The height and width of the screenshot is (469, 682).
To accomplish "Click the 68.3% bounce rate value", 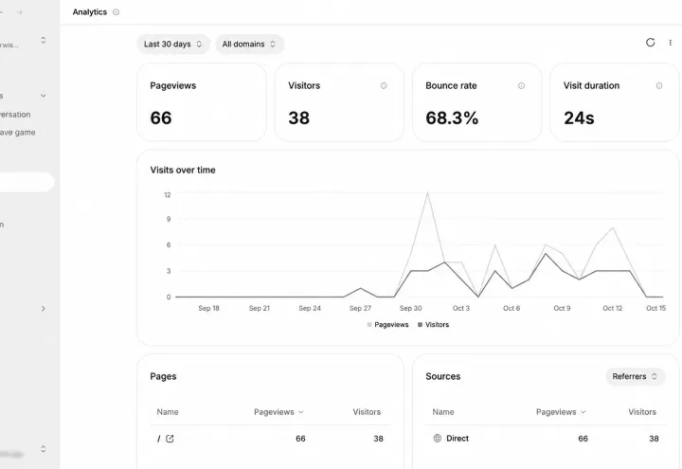I will coord(452,117).
